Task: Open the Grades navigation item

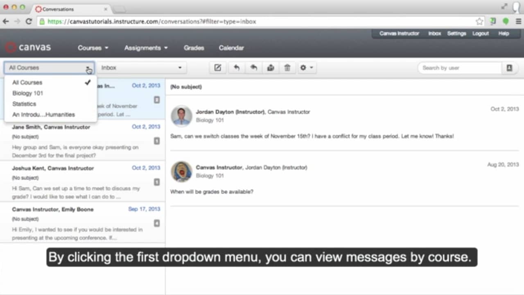Action: click(x=194, y=48)
